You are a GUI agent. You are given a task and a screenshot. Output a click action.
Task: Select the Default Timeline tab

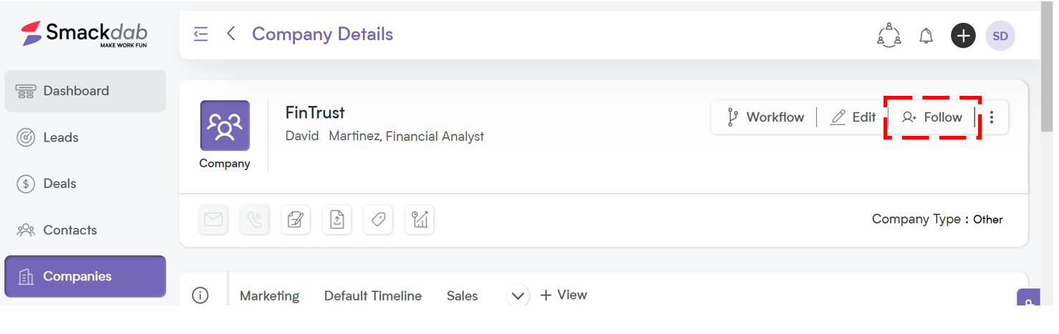point(373,296)
